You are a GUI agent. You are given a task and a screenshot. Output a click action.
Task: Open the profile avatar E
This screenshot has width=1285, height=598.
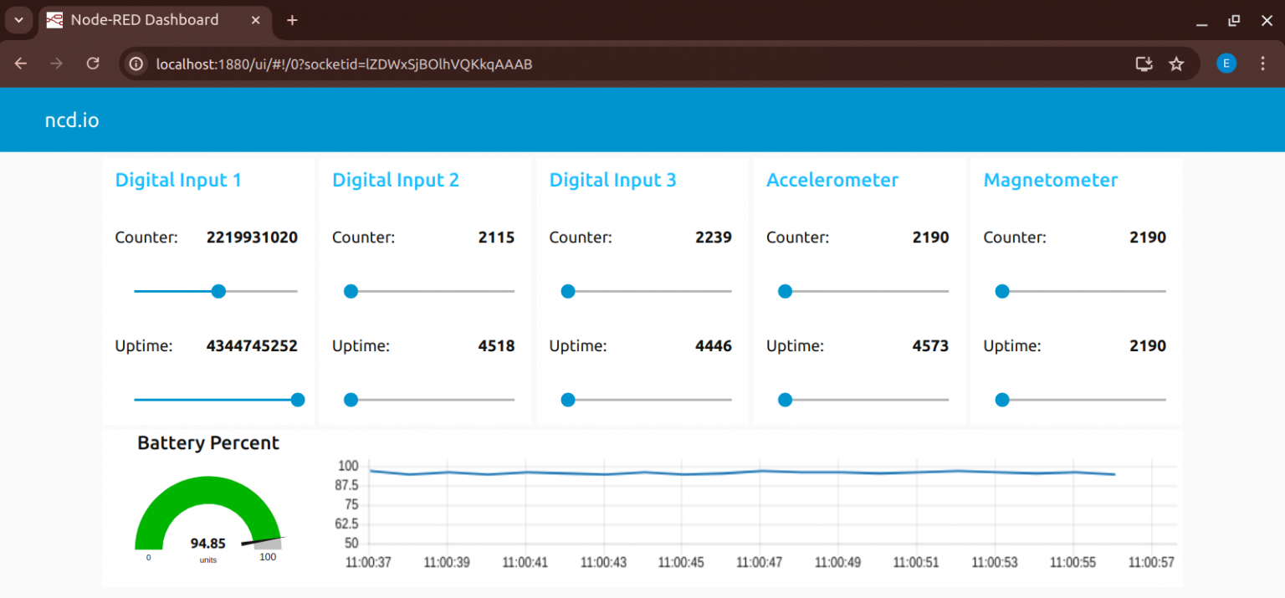pyautogui.click(x=1226, y=64)
